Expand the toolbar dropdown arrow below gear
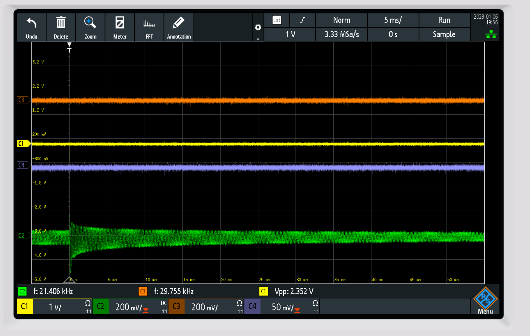This screenshot has height=336, width=530. (258, 39)
